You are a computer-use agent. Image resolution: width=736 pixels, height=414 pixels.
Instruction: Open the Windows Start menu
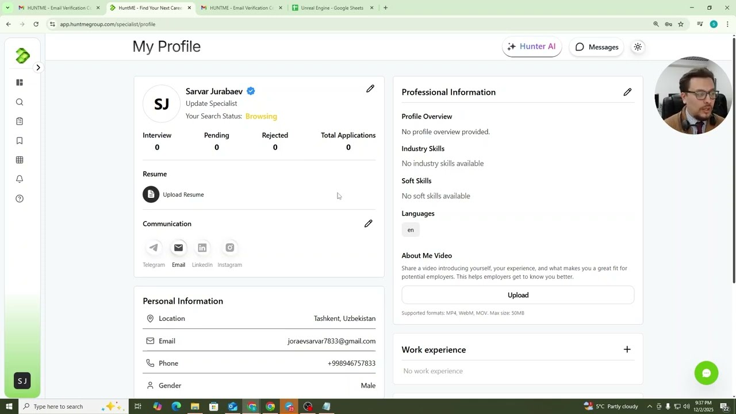pyautogui.click(x=9, y=407)
